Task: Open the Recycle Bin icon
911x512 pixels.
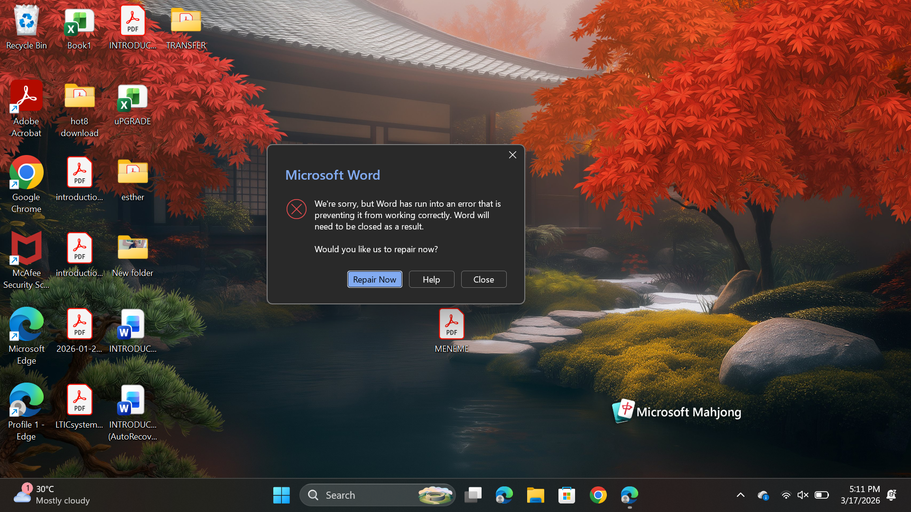Action: [26, 26]
